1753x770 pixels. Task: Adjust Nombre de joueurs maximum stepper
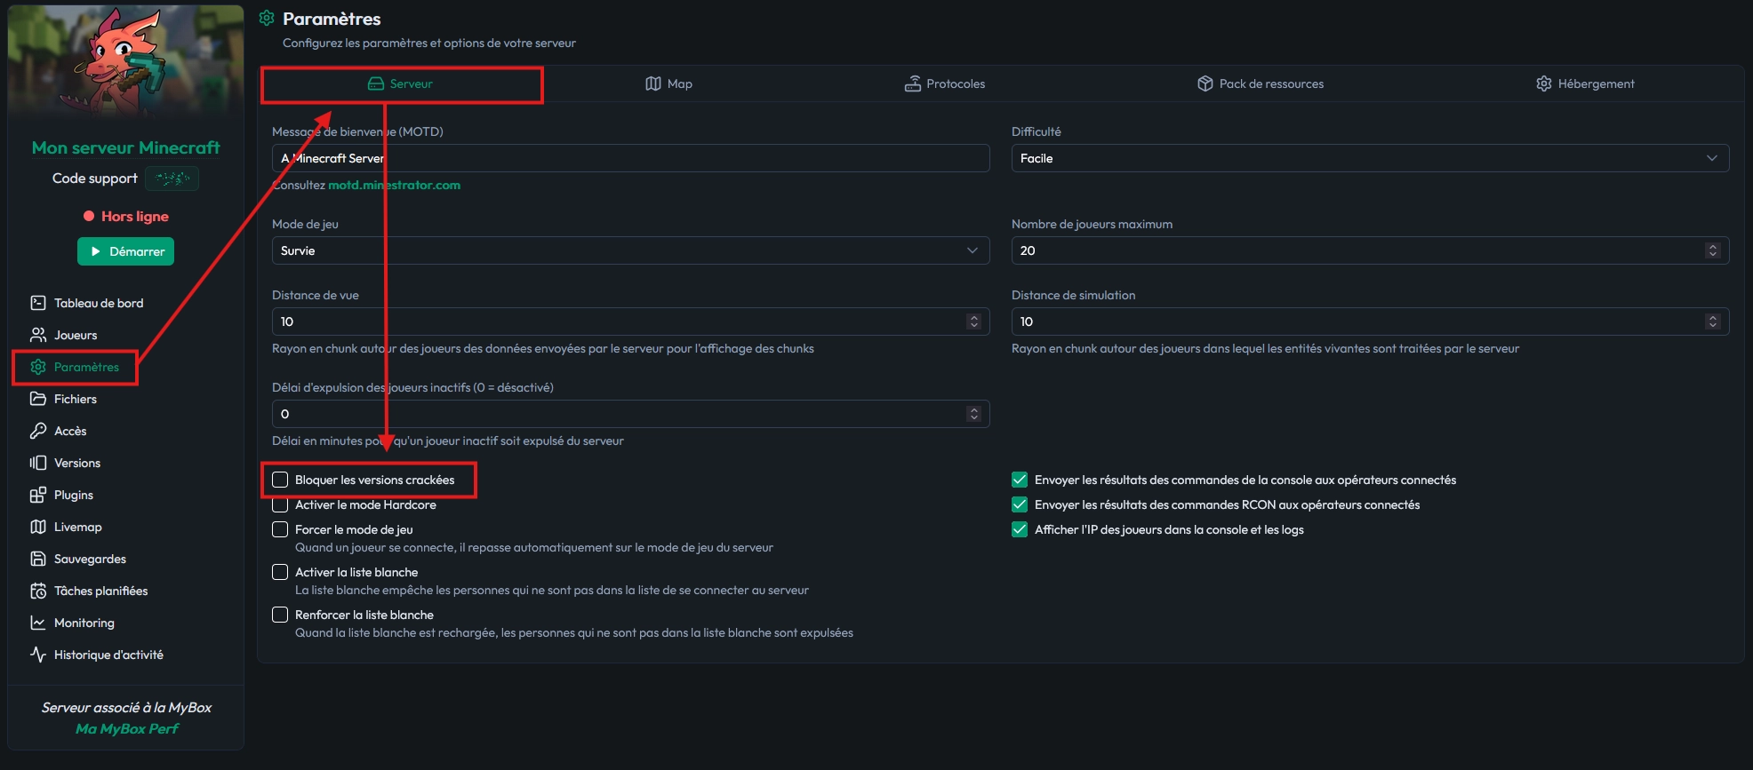click(x=1712, y=250)
